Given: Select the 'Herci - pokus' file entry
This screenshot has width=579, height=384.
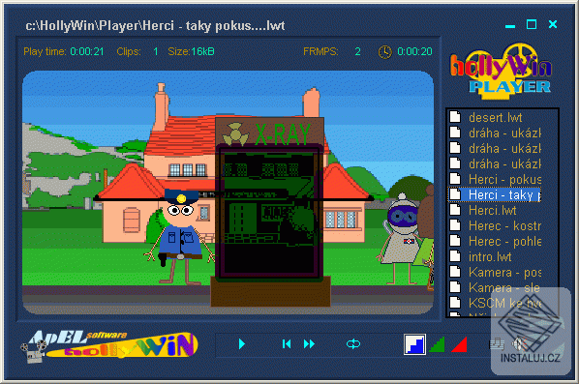Looking at the screenshot, I should pyautogui.click(x=495, y=179).
